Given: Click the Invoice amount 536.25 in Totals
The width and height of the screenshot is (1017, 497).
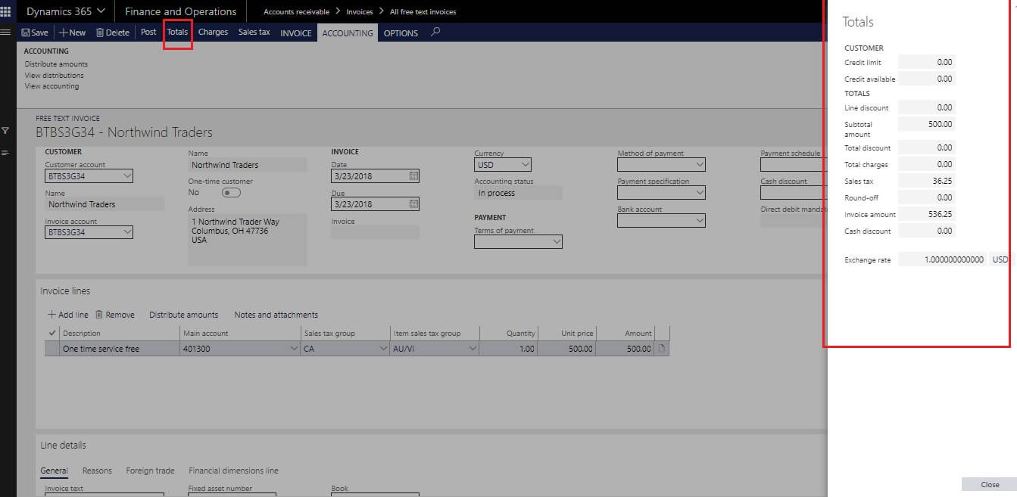Looking at the screenshot, I should click(927, 214).
